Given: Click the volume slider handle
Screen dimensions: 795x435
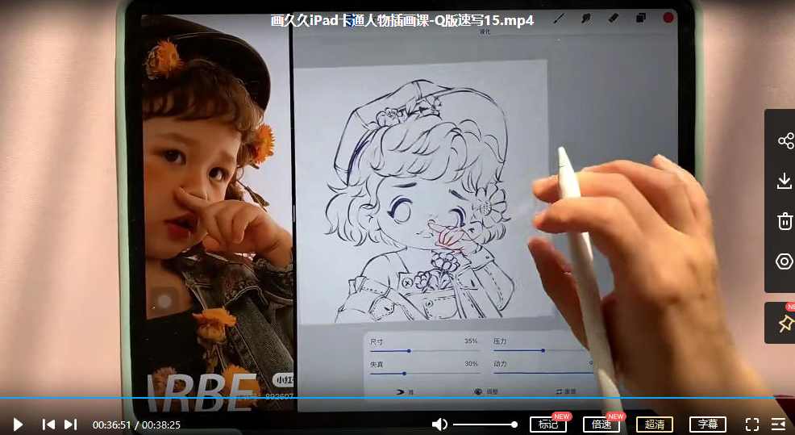Looking at the screenshot, I should pos(514,425).
